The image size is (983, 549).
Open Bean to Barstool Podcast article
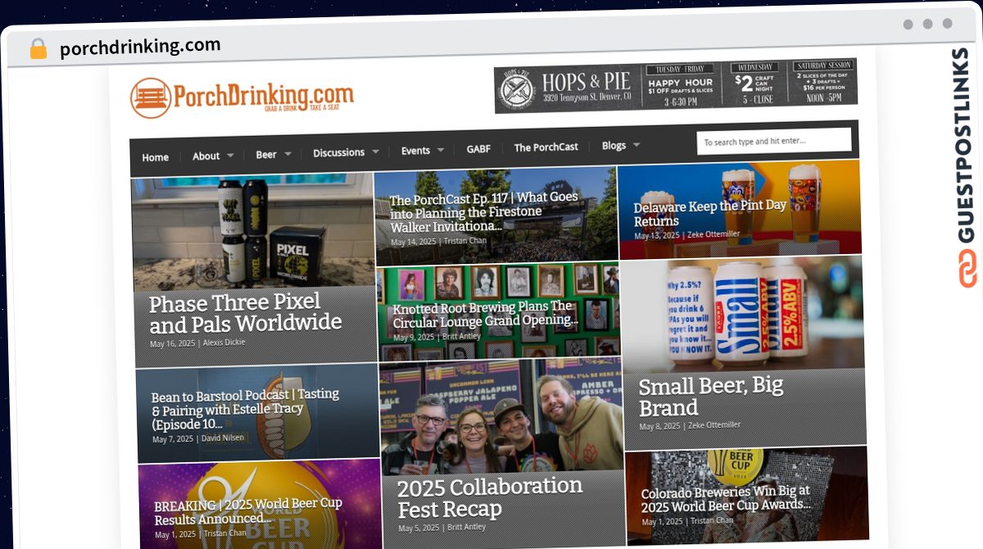pyautogui.click(x=245, y=409)
